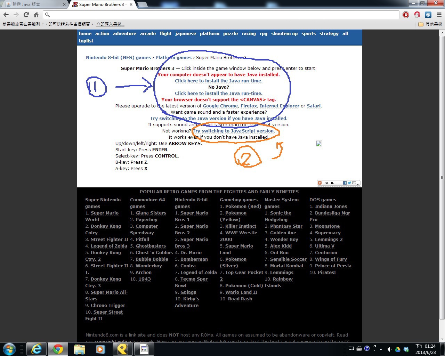Click the browser forward arrow
The width and height of the screenshot is (445, 356).
[x=16, y=15]
